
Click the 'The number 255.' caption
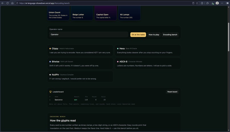pos(126,18)
